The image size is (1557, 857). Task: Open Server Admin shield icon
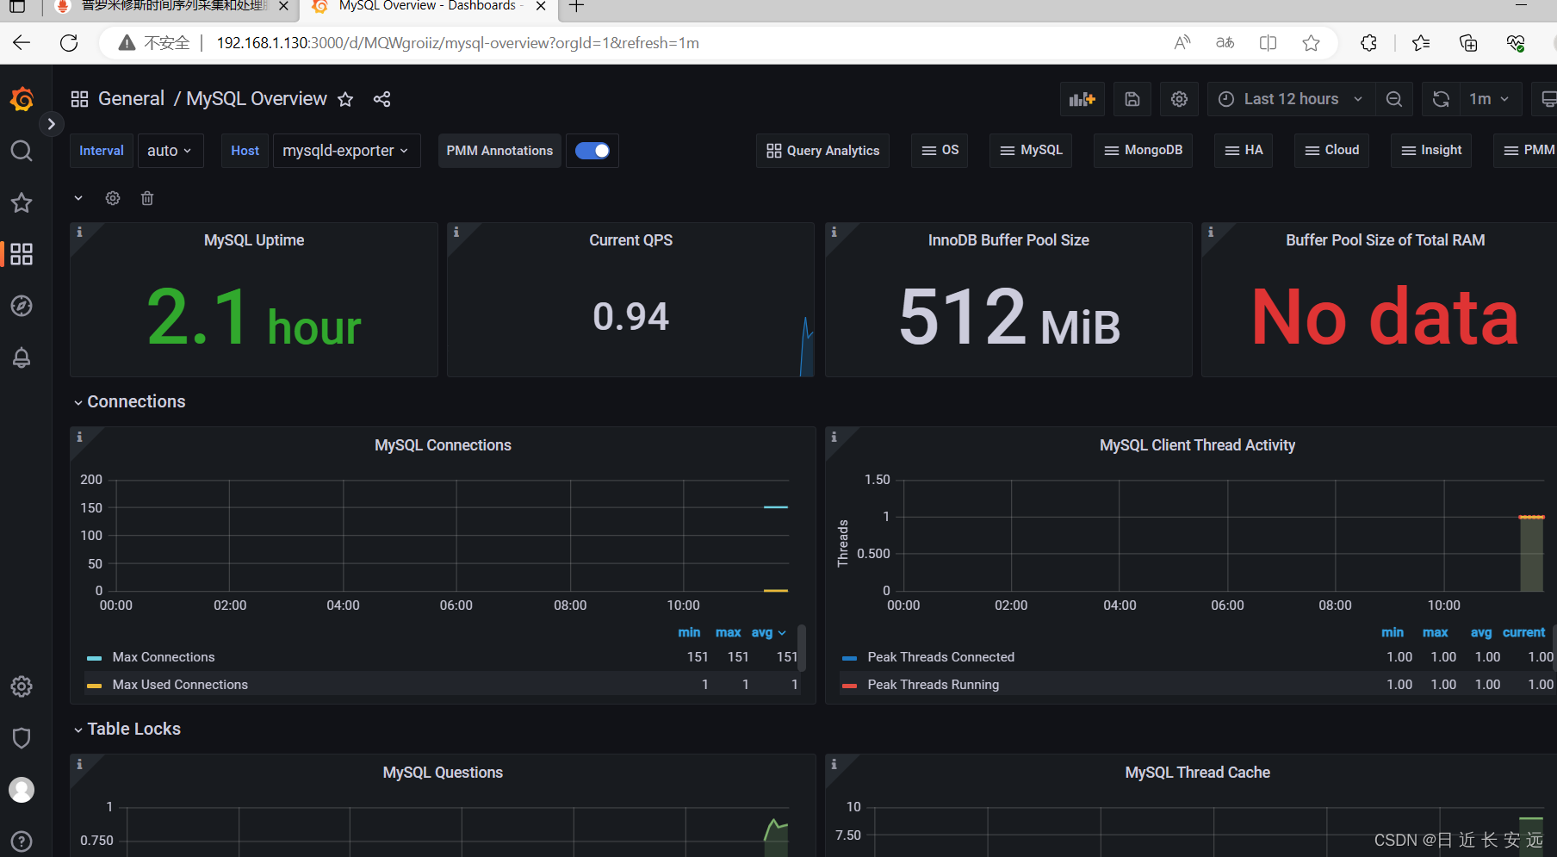pos(22,738)
